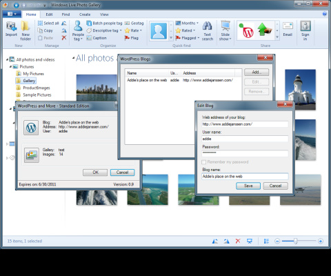Expand the Share gallery more arrow
331x276 pixels.
coord(277,37)
